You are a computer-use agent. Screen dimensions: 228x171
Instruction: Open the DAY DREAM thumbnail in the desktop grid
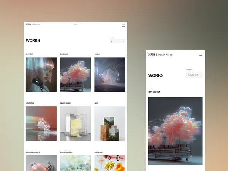76,75
